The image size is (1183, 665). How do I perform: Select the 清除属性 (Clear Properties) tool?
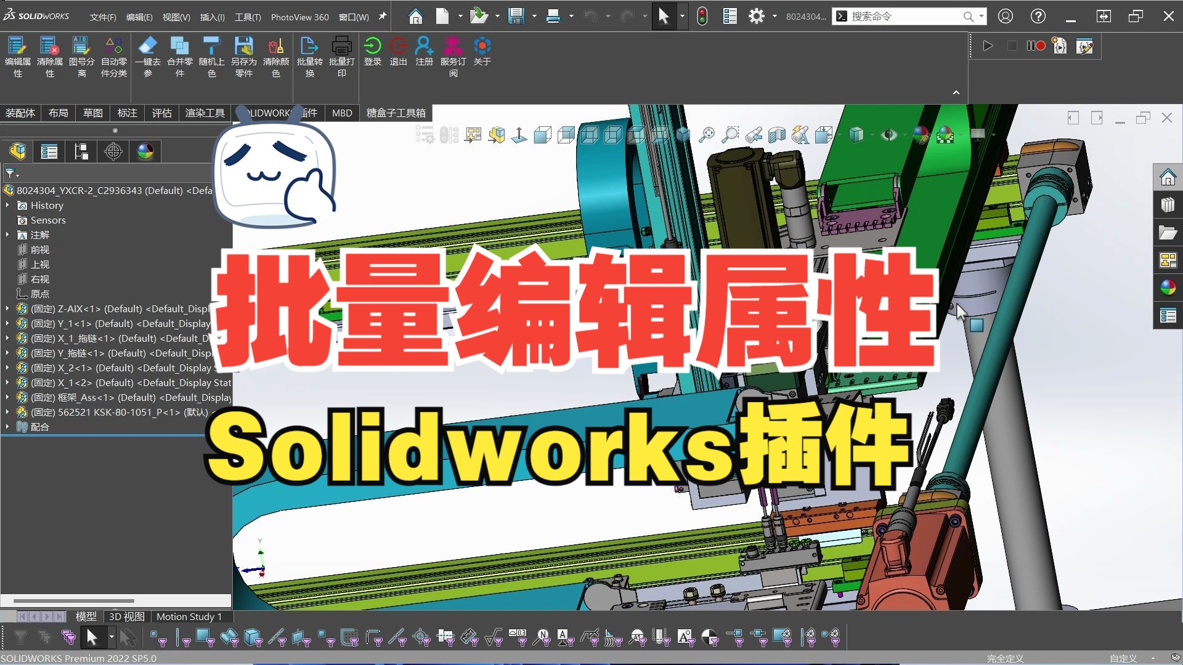[x=50, y=55]
